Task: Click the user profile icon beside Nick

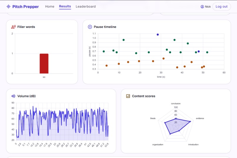Action: [202, 7]
